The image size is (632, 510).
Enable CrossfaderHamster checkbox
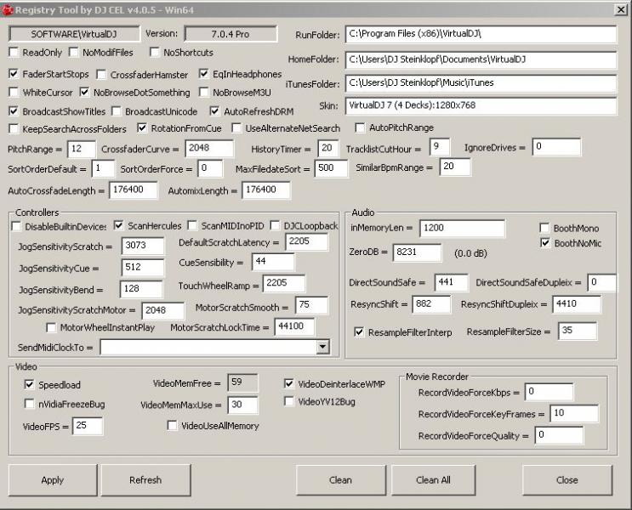(x=101, y=75)
